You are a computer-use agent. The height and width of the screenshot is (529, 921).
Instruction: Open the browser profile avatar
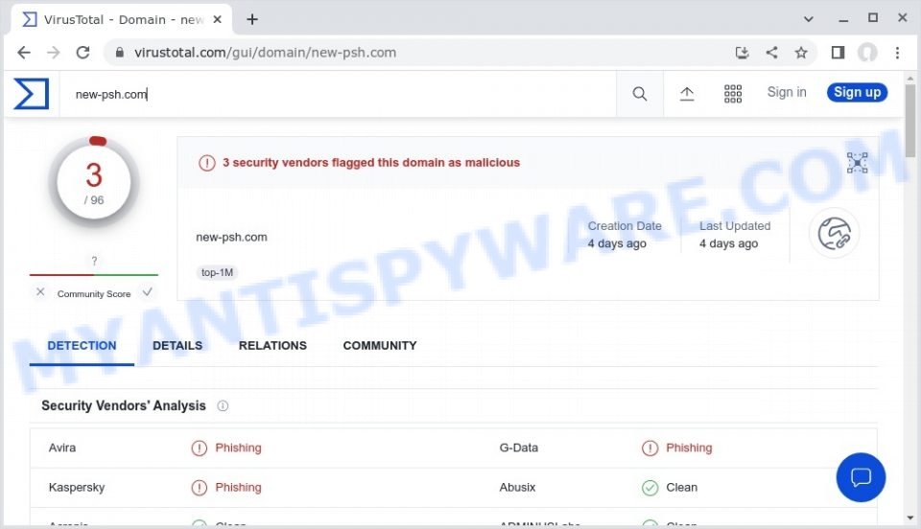pyautogui.click(x=867, y=53)
